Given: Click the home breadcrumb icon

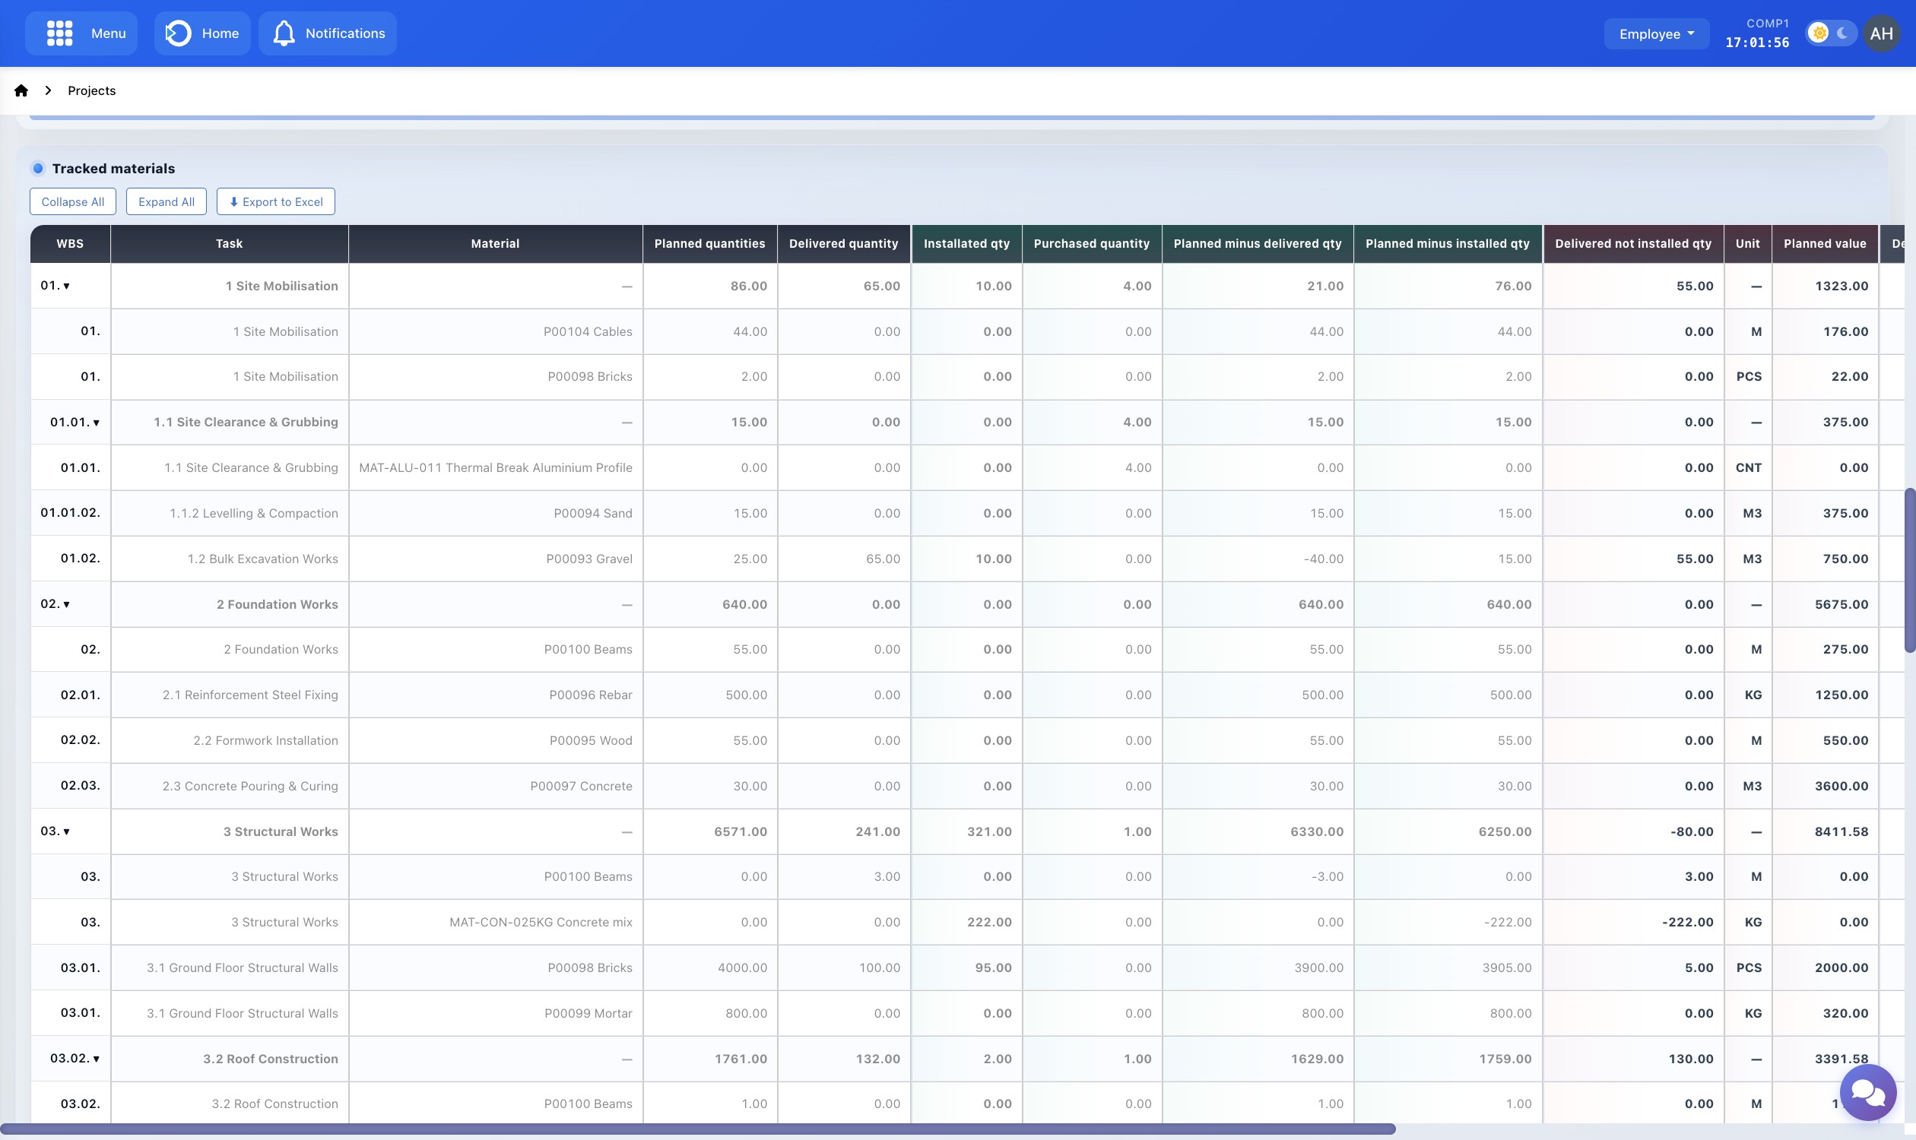Looking at the screenshot, I should [x=21, y=90].
